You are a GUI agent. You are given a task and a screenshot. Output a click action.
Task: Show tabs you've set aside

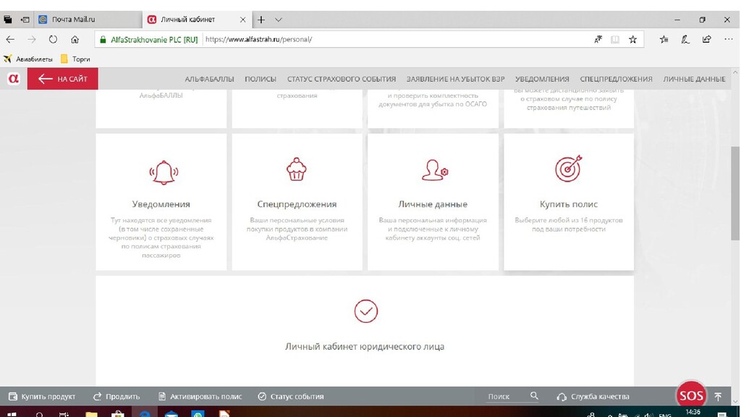point(7,20)
